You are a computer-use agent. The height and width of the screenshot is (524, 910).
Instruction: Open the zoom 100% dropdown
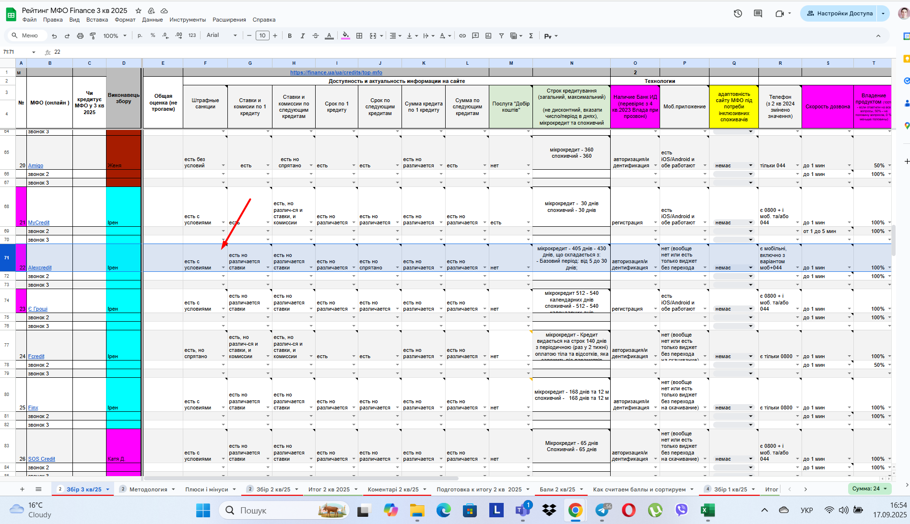pos(115,36)
